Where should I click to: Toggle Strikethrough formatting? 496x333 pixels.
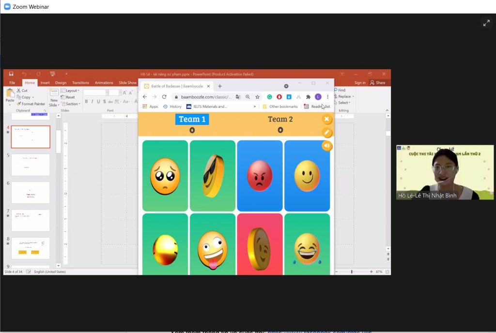click(x=110, y=102)
